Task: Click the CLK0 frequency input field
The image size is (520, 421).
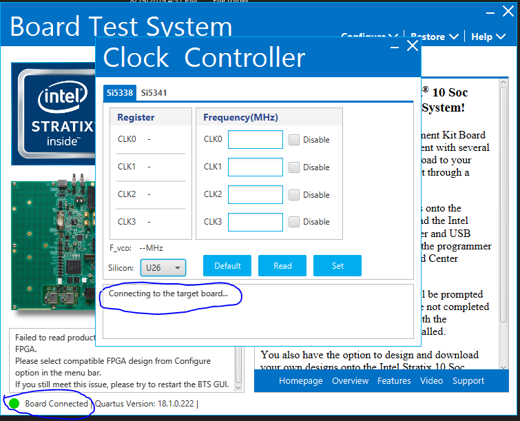Action: (x=256, y=139)
